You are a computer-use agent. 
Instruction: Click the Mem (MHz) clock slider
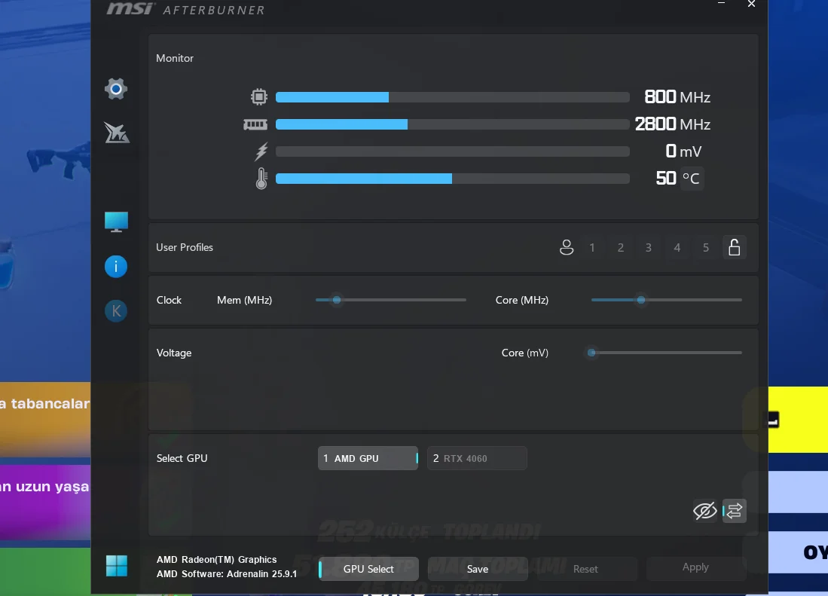[x=391, y=300]
